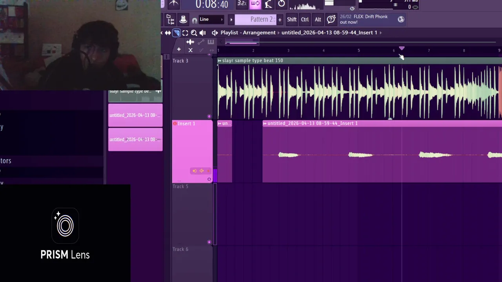Click the pink playhead marker on ruler
The image size is (502, 282).
(402, 48)
